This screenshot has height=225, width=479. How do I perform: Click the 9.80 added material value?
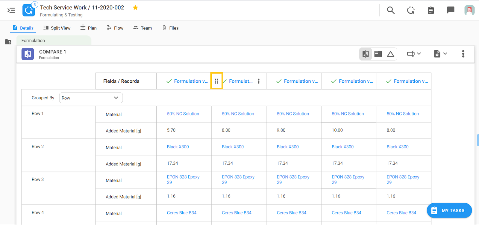(x=281, y=130)
